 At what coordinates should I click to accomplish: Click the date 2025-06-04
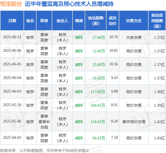pos(12,78)
